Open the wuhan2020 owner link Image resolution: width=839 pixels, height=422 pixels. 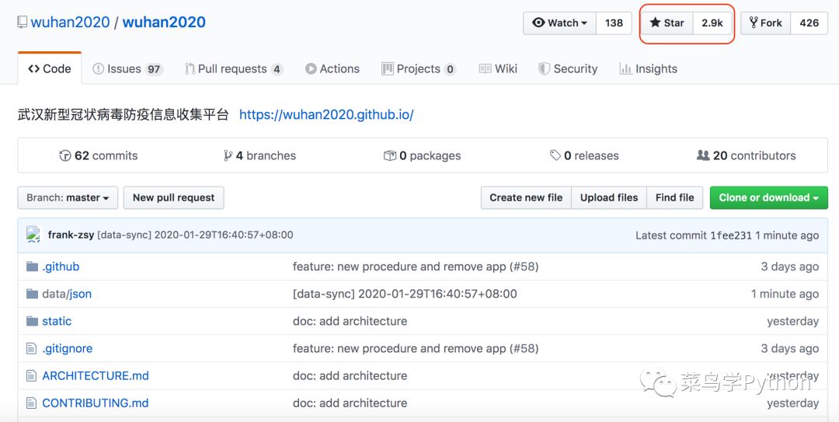[70, 22]
